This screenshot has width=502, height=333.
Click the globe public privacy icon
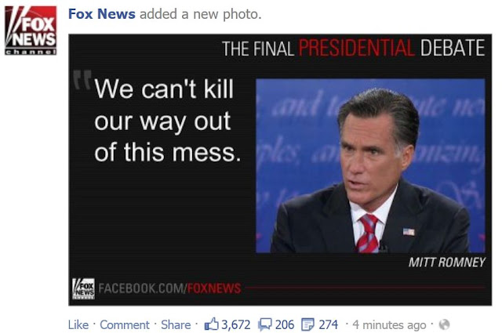tap(445, 324)
